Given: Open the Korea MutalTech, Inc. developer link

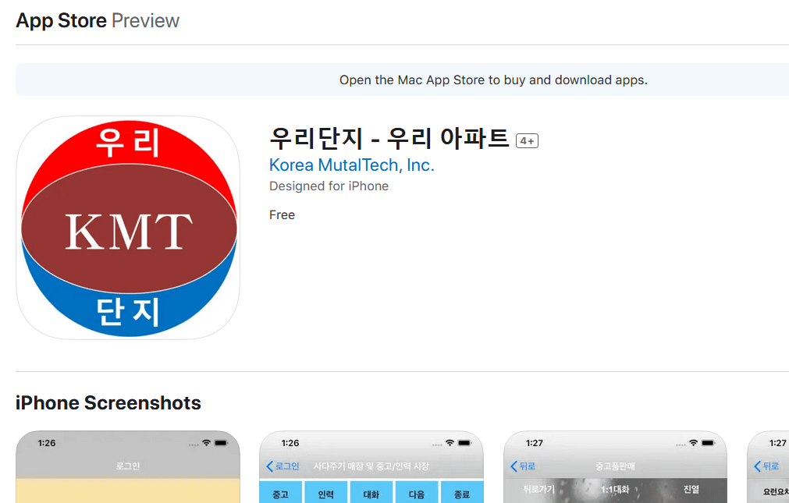Looking at the screenshot, I should [352, 165].
